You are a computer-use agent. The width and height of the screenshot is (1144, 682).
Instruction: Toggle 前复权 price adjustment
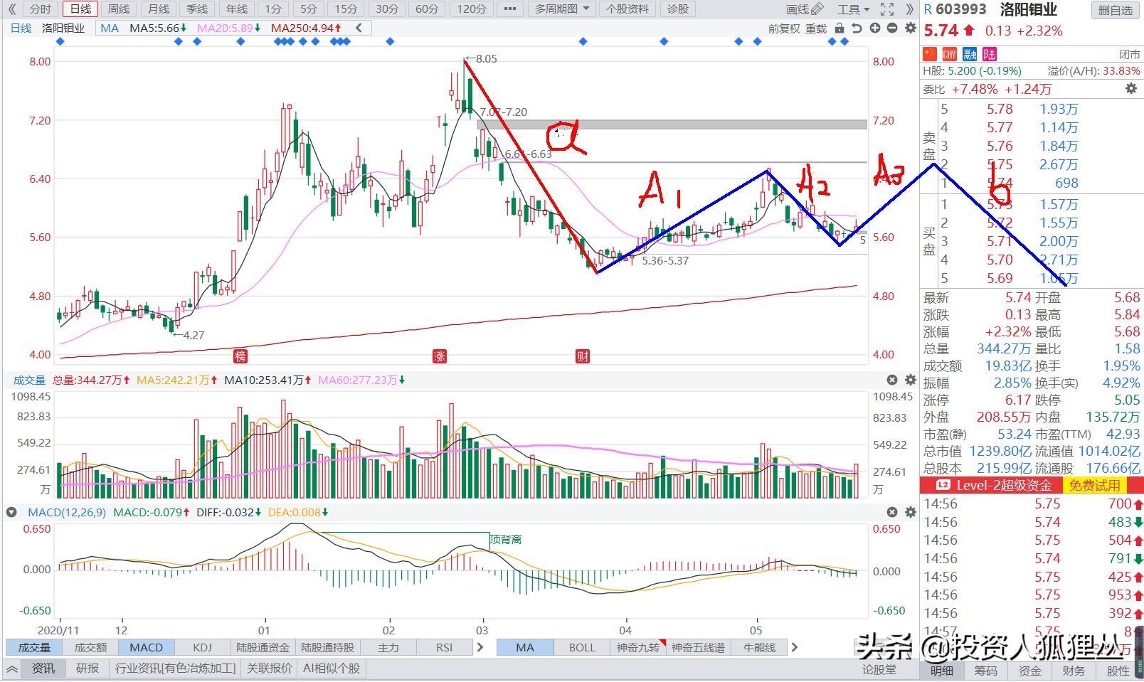(784, 28)
